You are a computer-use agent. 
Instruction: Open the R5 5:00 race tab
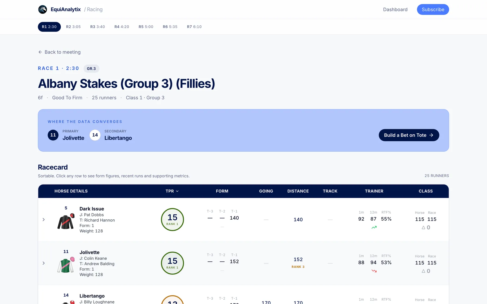coord(146,27)
